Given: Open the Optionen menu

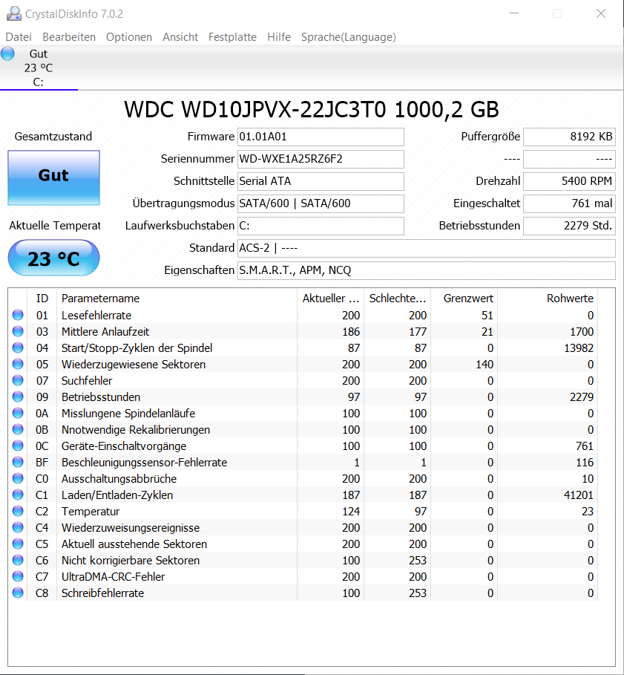Looking at the screenshot, I should pyautogui.click(x=129, y=37).
